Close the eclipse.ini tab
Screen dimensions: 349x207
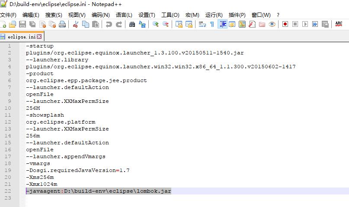click(39, 36)
